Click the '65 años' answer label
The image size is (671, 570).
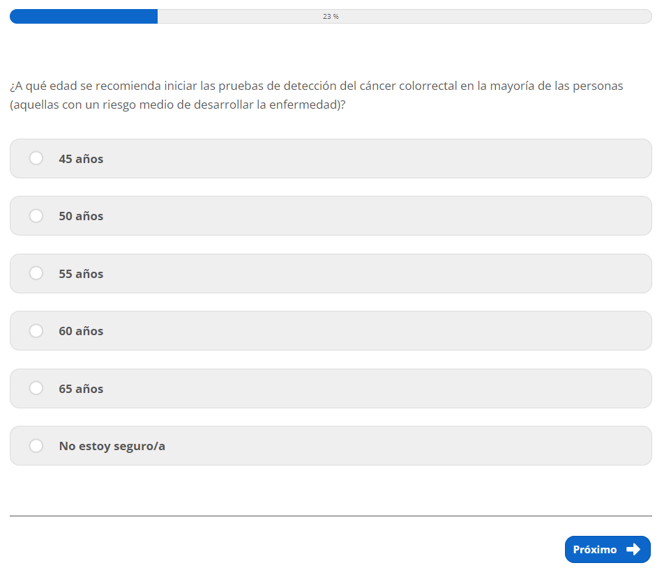(x=81, y=389)
